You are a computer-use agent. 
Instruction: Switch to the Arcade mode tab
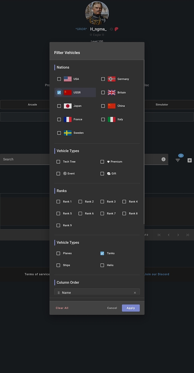(x=32, y=105)
